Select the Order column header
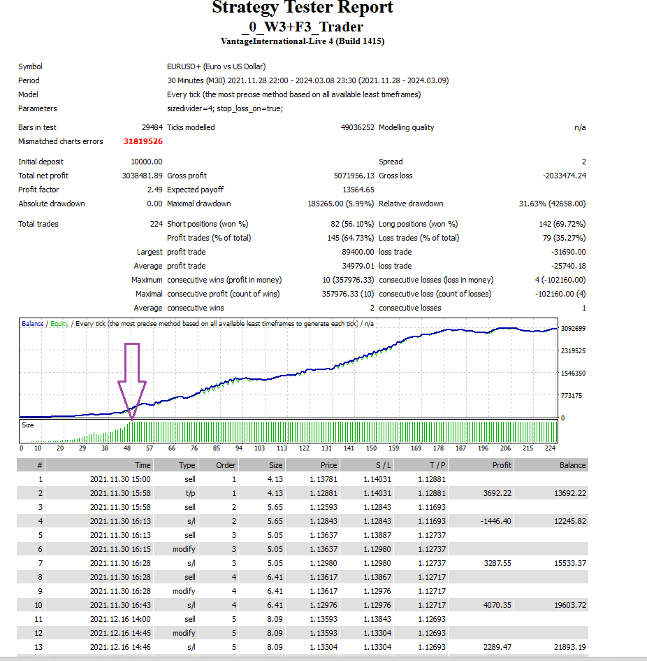Screen dimensions: 647x661 226,465
